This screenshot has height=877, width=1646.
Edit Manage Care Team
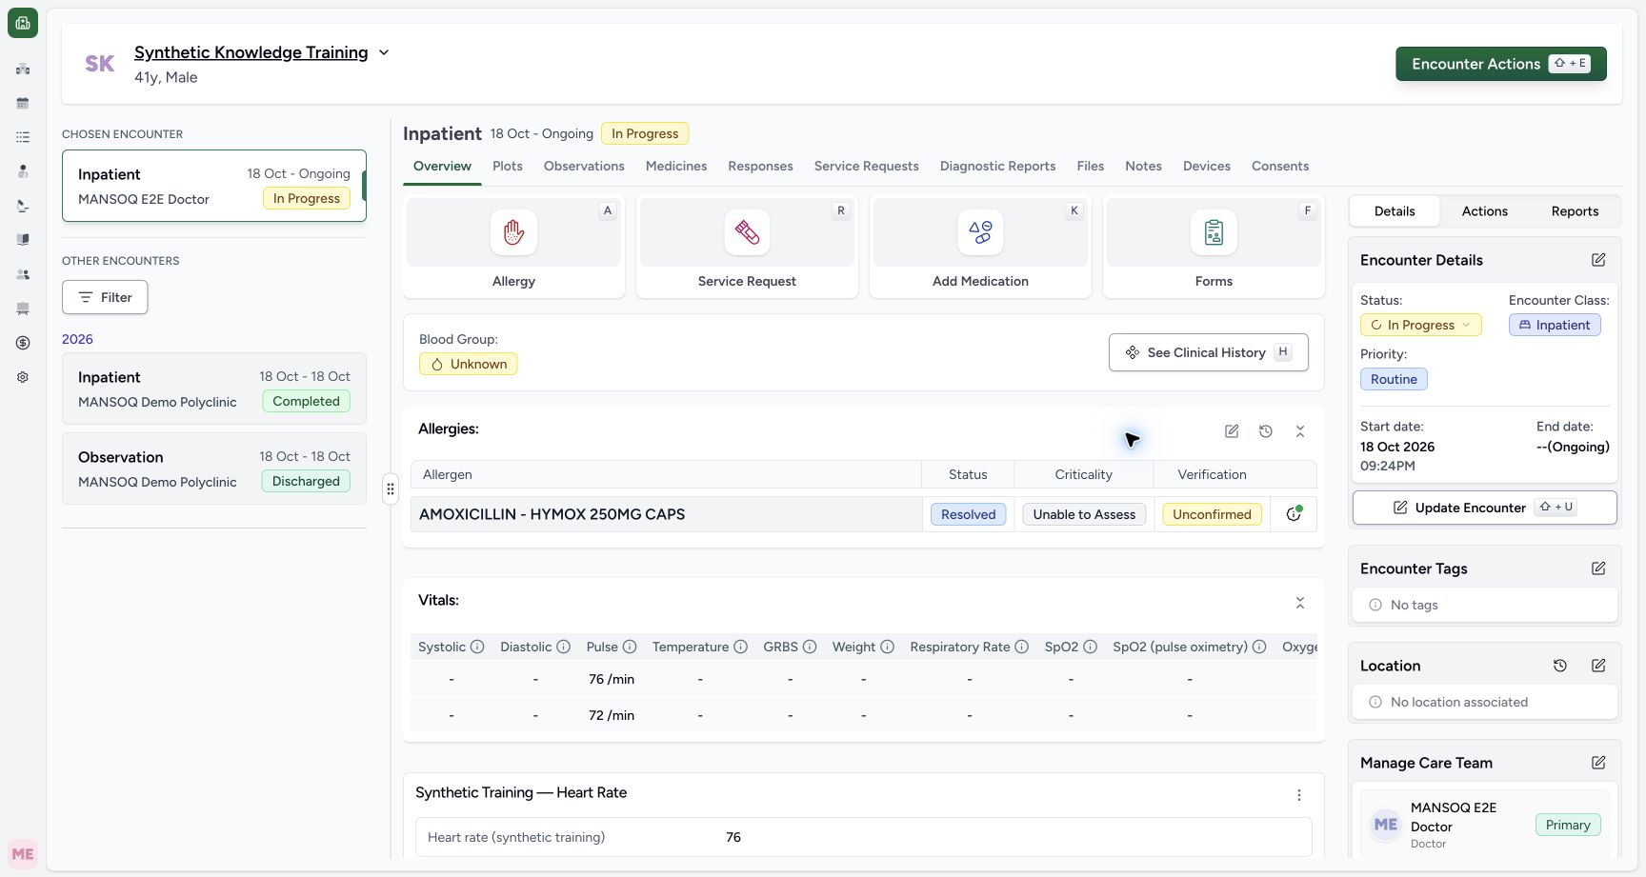click(x=1598, y=763)
